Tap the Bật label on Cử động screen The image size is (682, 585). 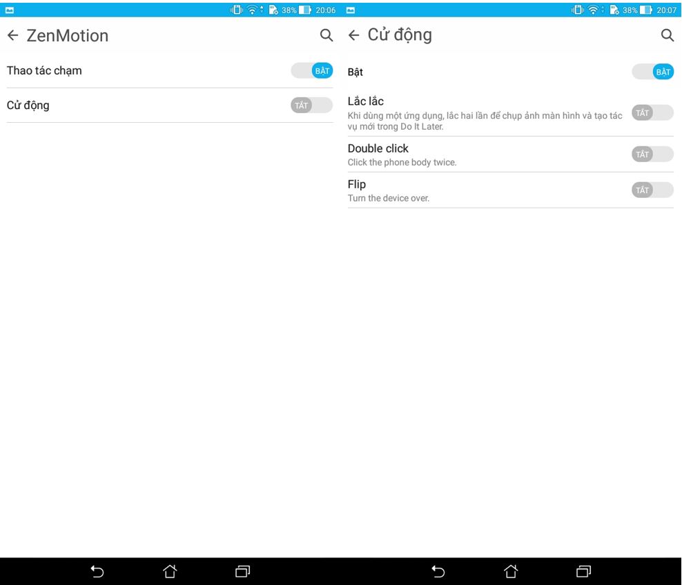click(x=355, y=72)
